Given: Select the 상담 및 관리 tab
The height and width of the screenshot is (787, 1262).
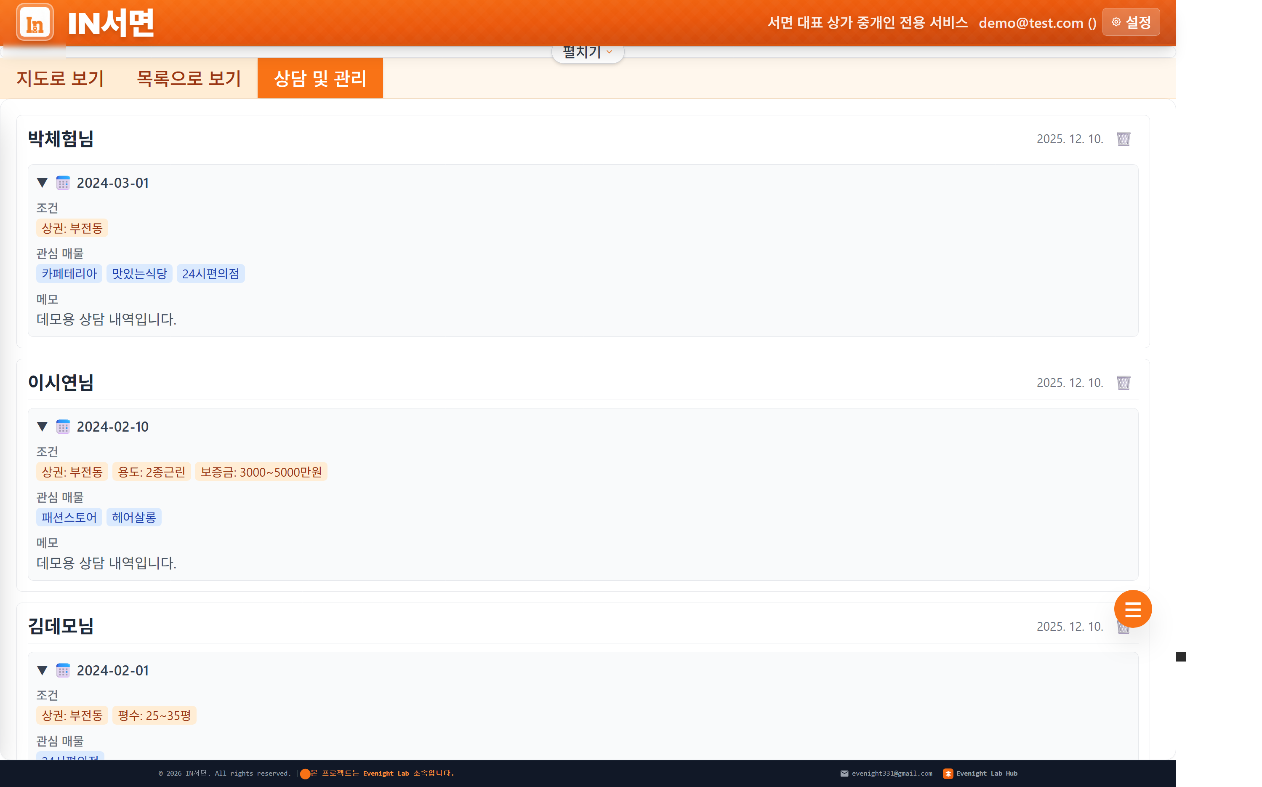Looking at the screenshot, I should (x=320, y=78).
